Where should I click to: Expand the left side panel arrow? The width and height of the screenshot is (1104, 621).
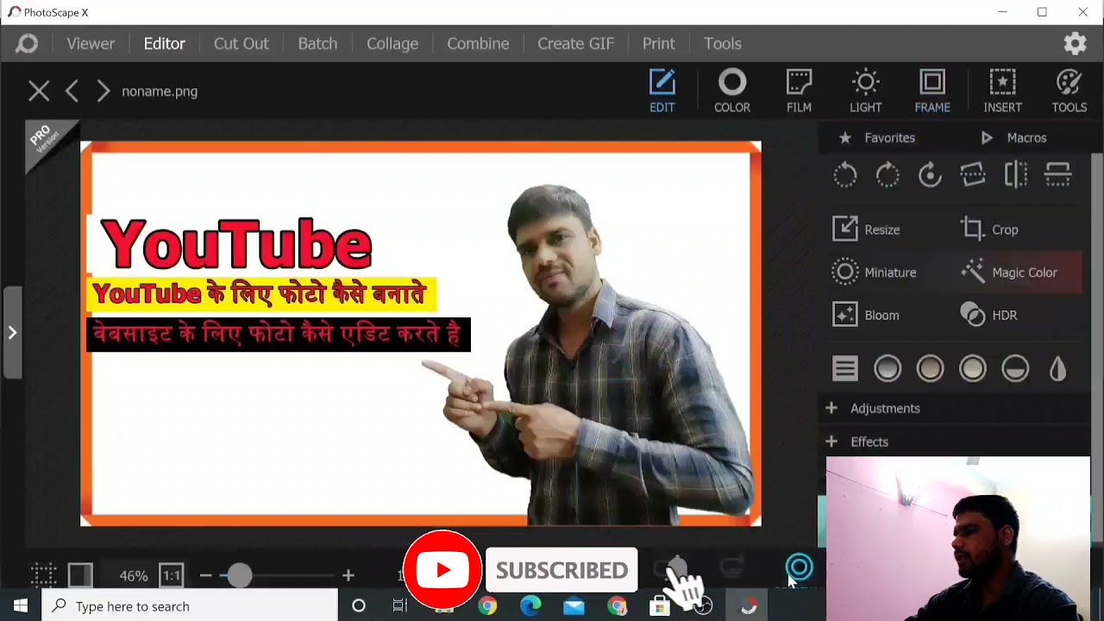pos(12,332)
